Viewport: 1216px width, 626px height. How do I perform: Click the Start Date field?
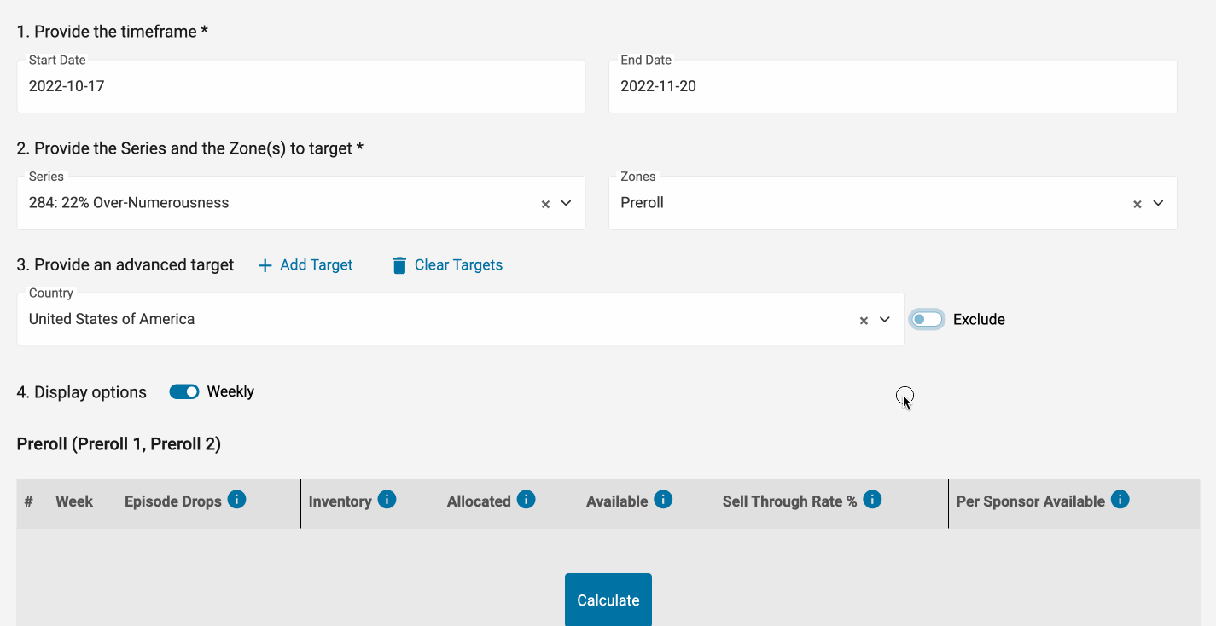point(301,86)
